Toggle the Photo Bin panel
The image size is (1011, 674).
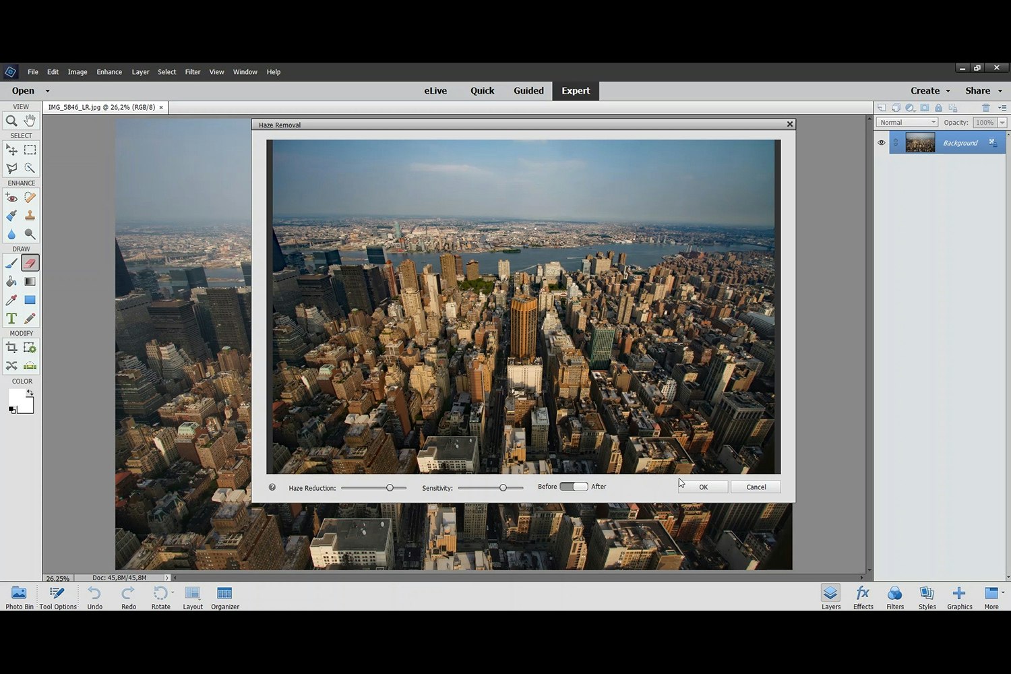point(19,596)
